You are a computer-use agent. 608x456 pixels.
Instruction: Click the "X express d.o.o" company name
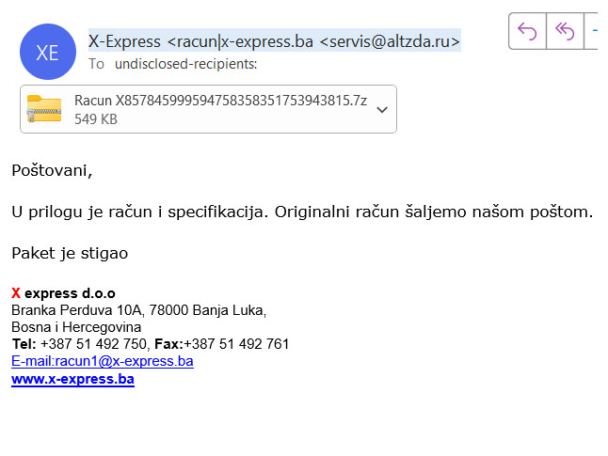(63, 293)
